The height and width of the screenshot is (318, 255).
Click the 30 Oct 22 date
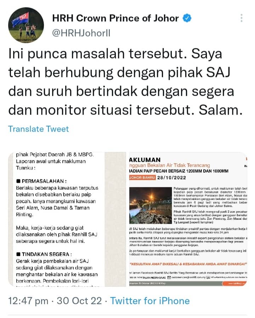[x=79, y=301]
